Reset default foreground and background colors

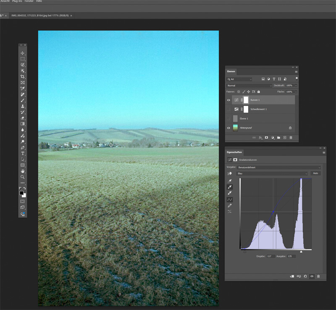[x=20, y=188]
